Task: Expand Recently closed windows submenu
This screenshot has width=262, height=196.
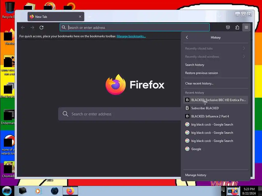Action: (215, 56)
